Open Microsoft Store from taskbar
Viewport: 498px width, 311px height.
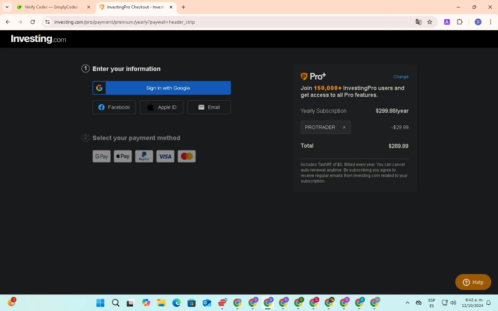pos(192,303)
